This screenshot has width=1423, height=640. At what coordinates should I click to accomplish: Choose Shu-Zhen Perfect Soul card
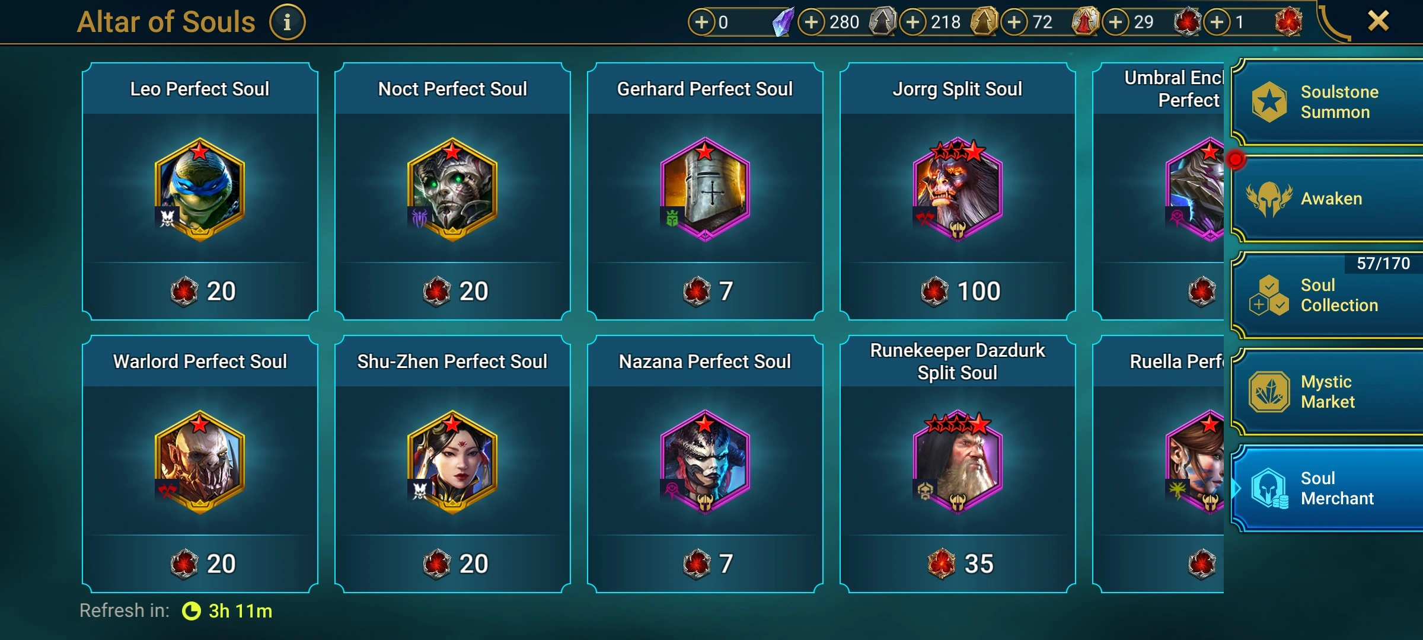click(452, 464)
